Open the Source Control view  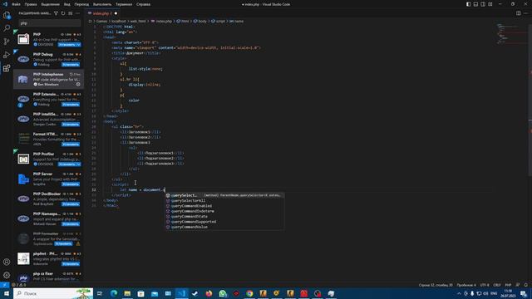coord(7,42)
